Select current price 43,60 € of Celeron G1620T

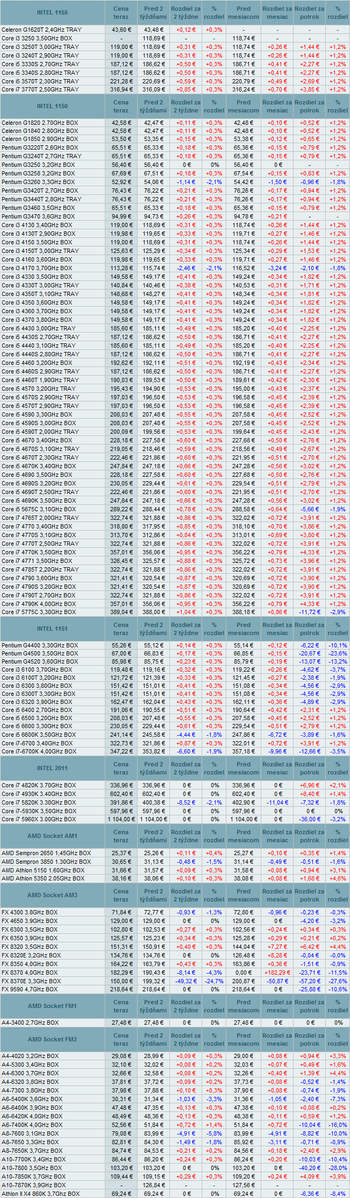click(121, 30)
